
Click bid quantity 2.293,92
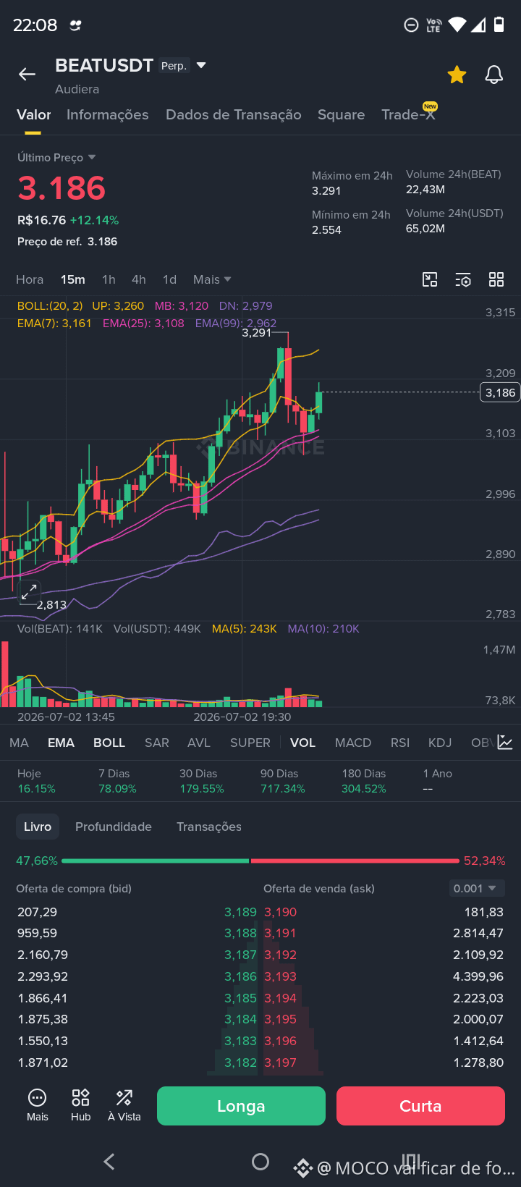[x=43, y=976]
